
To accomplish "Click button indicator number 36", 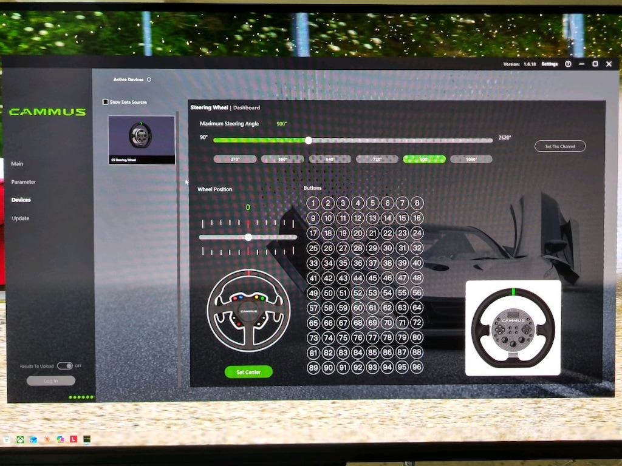I will pyautogui.click(x=358, y=263).
